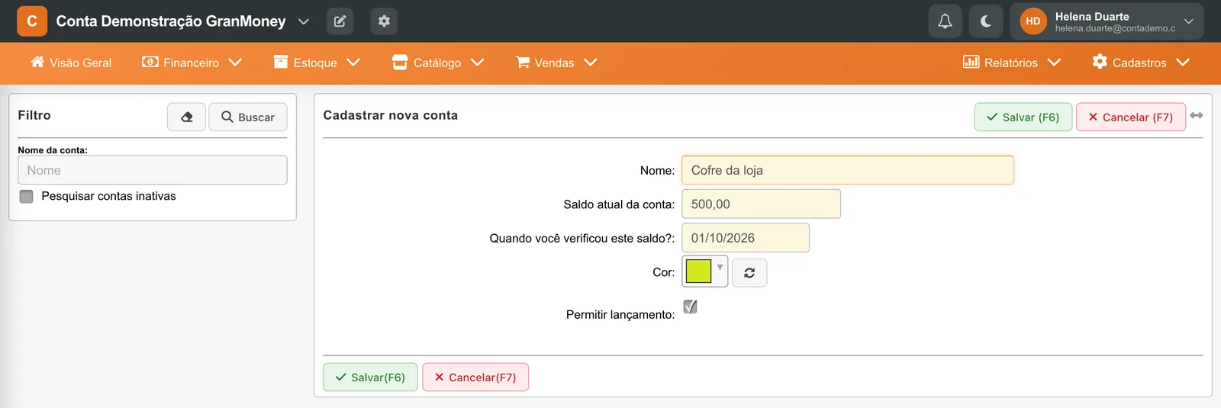
Task: Click the gear icon beside Cadastros
Action: point(1100,62)
